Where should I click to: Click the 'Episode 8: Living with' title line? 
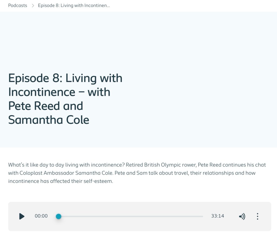pos(65,78)
